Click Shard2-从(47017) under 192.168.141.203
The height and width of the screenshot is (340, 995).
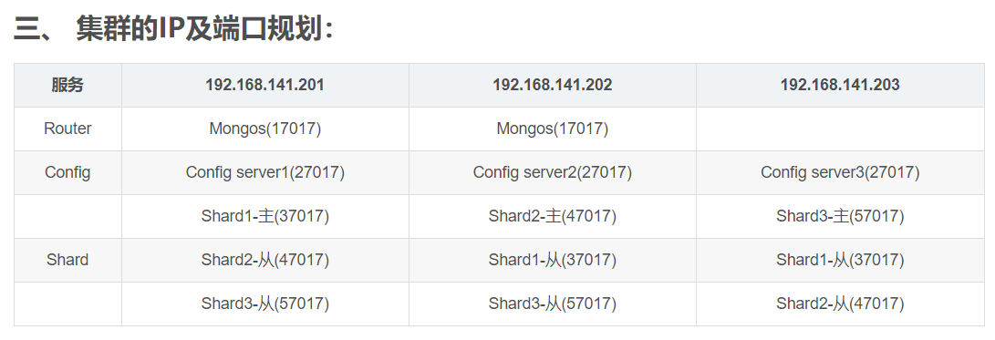(x=840, y=304)
